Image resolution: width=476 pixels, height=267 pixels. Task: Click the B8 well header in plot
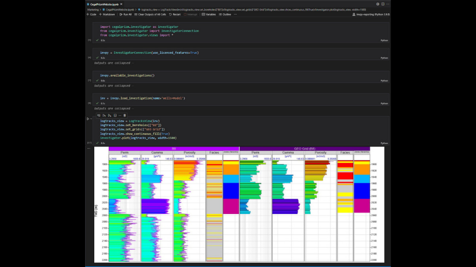pos(174,149)
